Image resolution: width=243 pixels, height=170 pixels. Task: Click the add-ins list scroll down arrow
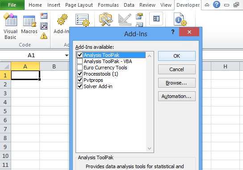[x=149, y=149]
